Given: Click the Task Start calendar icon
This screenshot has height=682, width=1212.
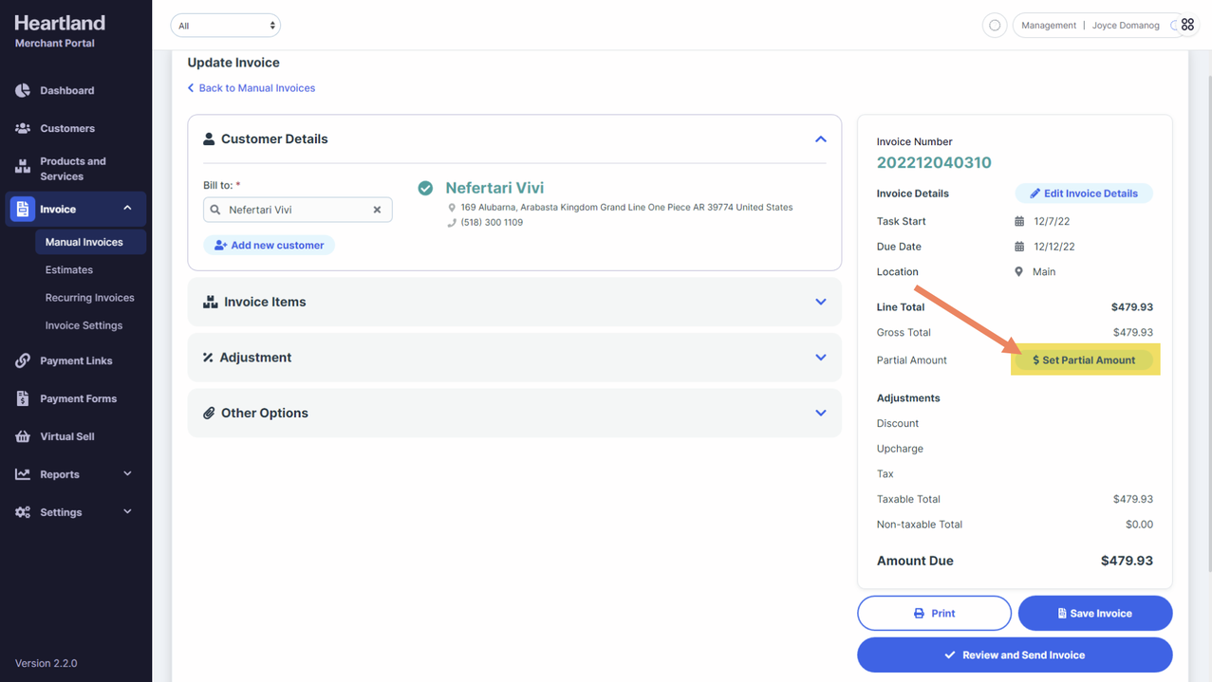Looking at the screenshot, I should (x=1019, y=221).
